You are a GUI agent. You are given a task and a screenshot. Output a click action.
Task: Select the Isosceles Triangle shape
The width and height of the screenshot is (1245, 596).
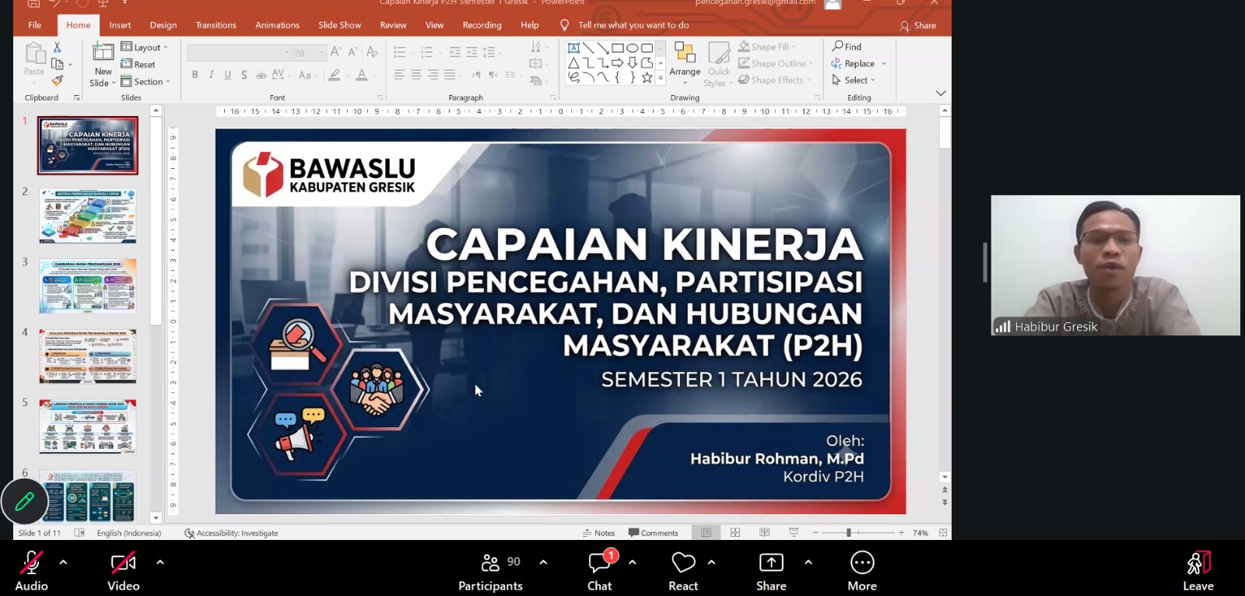click(573, 63)
